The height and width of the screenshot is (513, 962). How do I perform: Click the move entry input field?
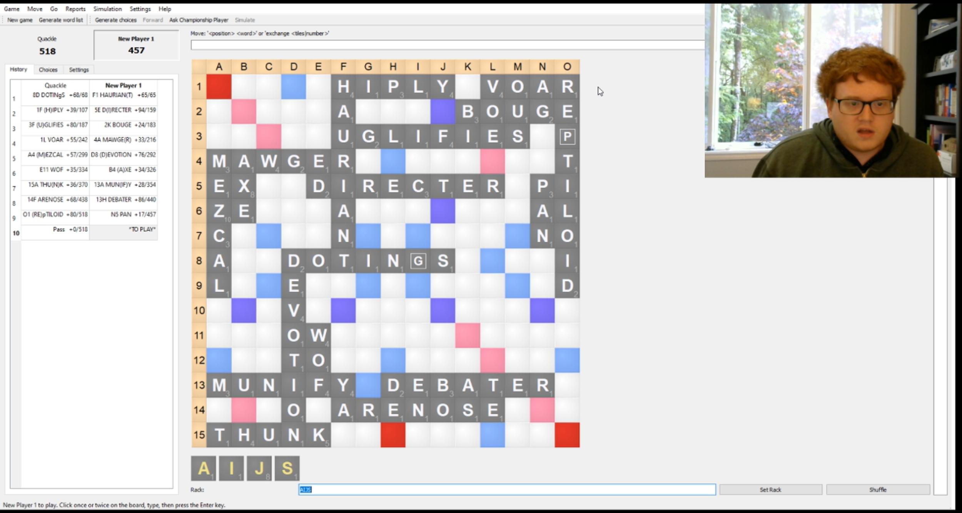pyautogui.click(x=447, y=45)
